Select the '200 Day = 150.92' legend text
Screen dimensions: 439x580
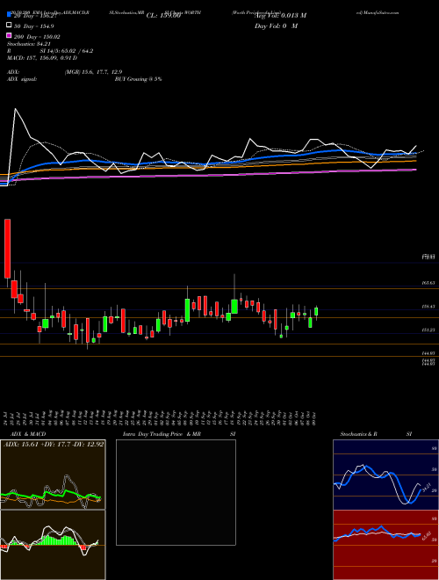click(x=37, y=37)
